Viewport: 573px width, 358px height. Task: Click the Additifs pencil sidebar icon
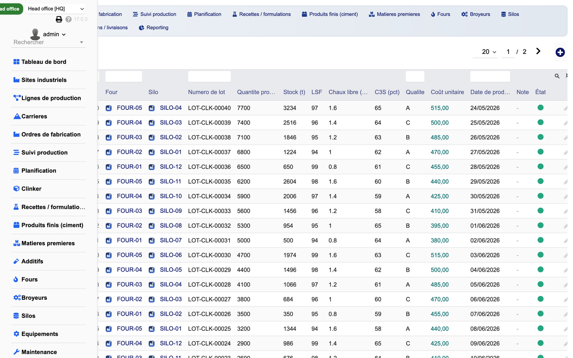(17, 261)
